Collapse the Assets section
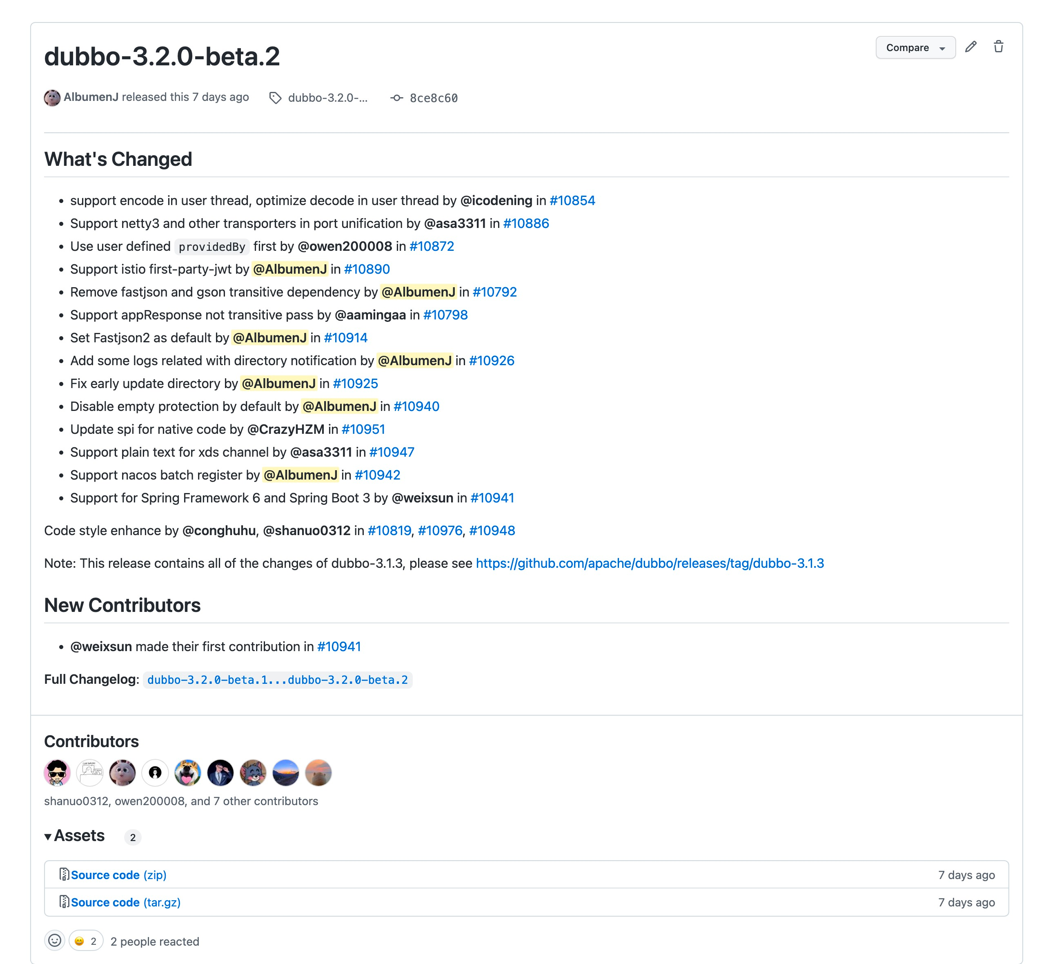 pos(48,837)
